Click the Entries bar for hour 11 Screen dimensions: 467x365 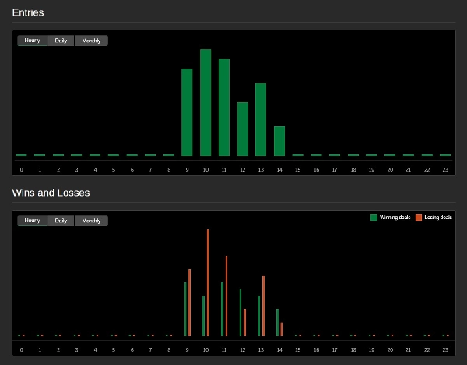(224, 108)
